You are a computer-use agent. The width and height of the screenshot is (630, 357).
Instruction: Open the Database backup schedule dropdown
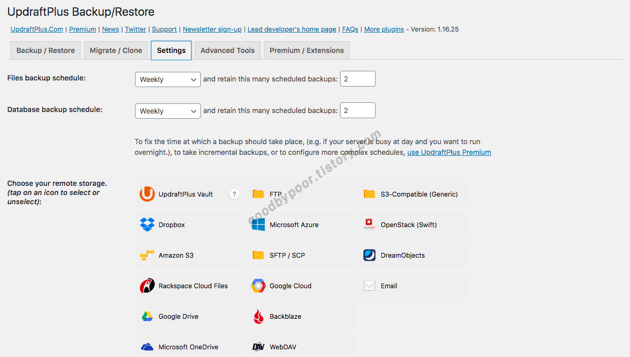pyautogui.click(x=168, y=111)
